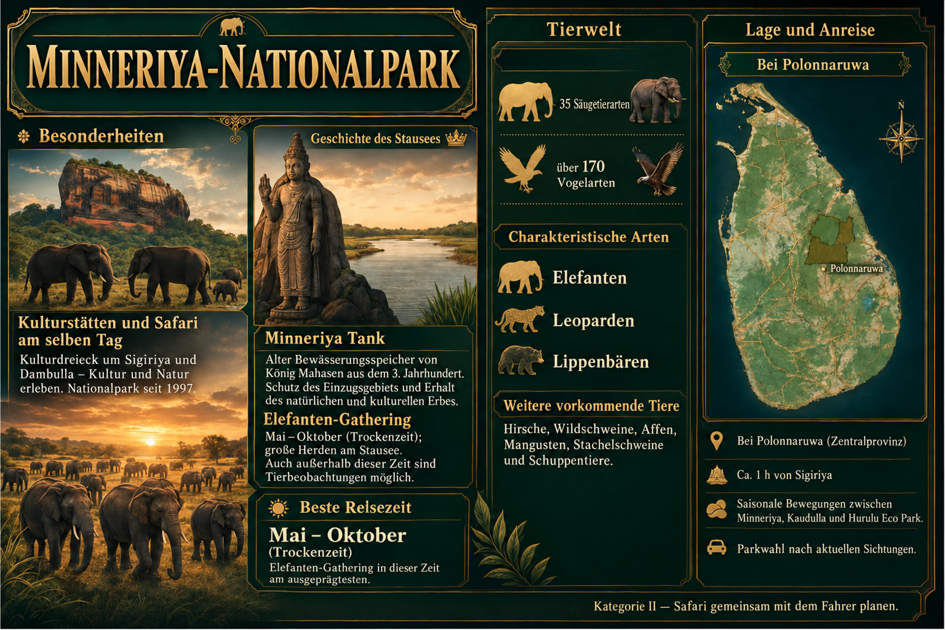Click the Hirsche, Wildschweine, Affen animal list
This screenshot has width=945, height=630.
pos(589,445)
